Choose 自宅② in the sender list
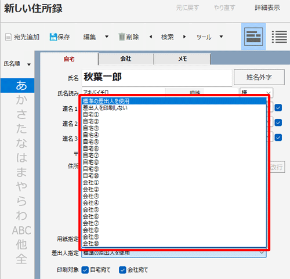Image resolution: width=290 pixels, height=279 pixels. click(174, 121)
